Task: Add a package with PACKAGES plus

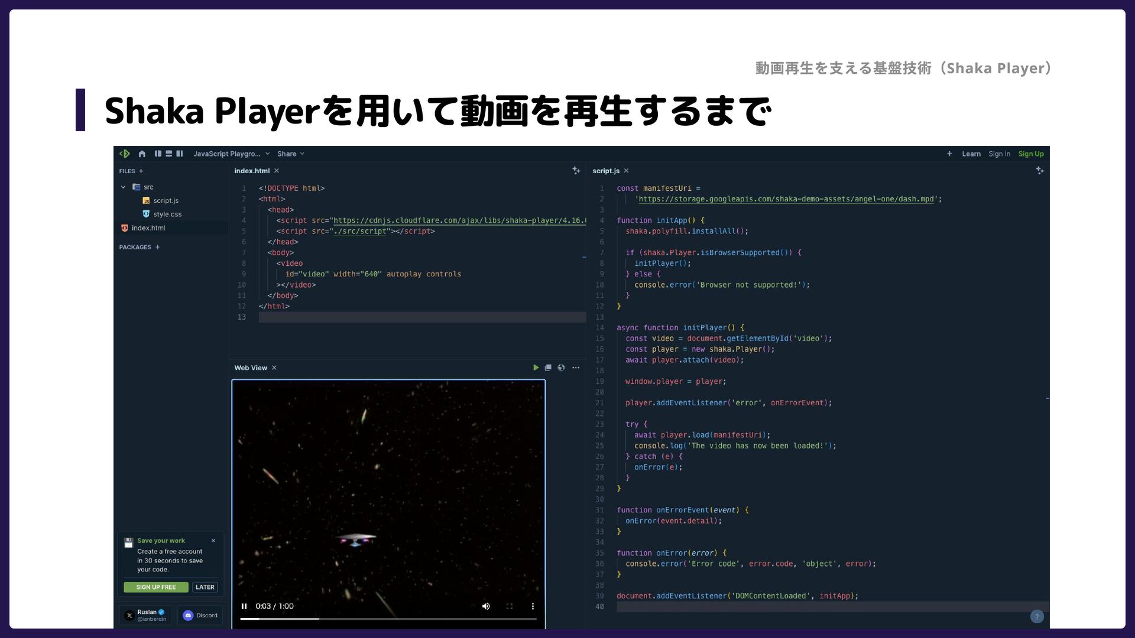Action: [x=157, y=248]
